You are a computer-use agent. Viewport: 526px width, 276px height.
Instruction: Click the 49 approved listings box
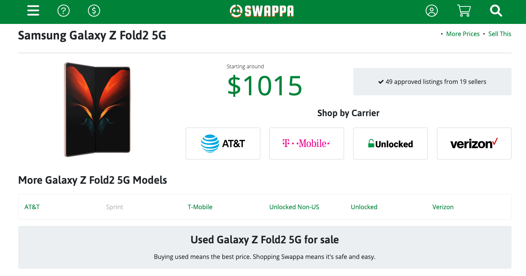tap(432, 82)
